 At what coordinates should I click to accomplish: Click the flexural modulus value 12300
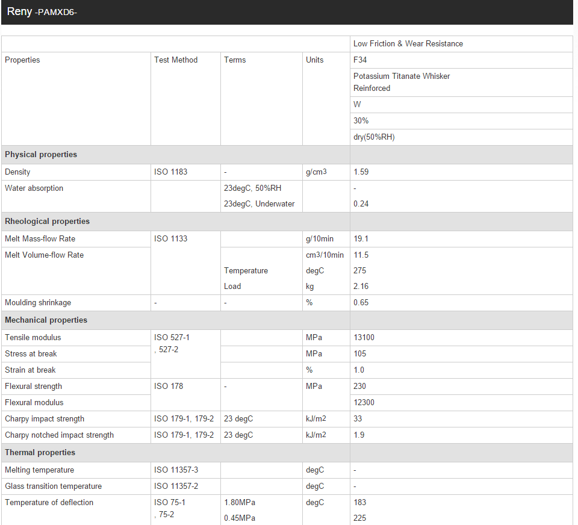pyautogui.click(x=364, y=402)
